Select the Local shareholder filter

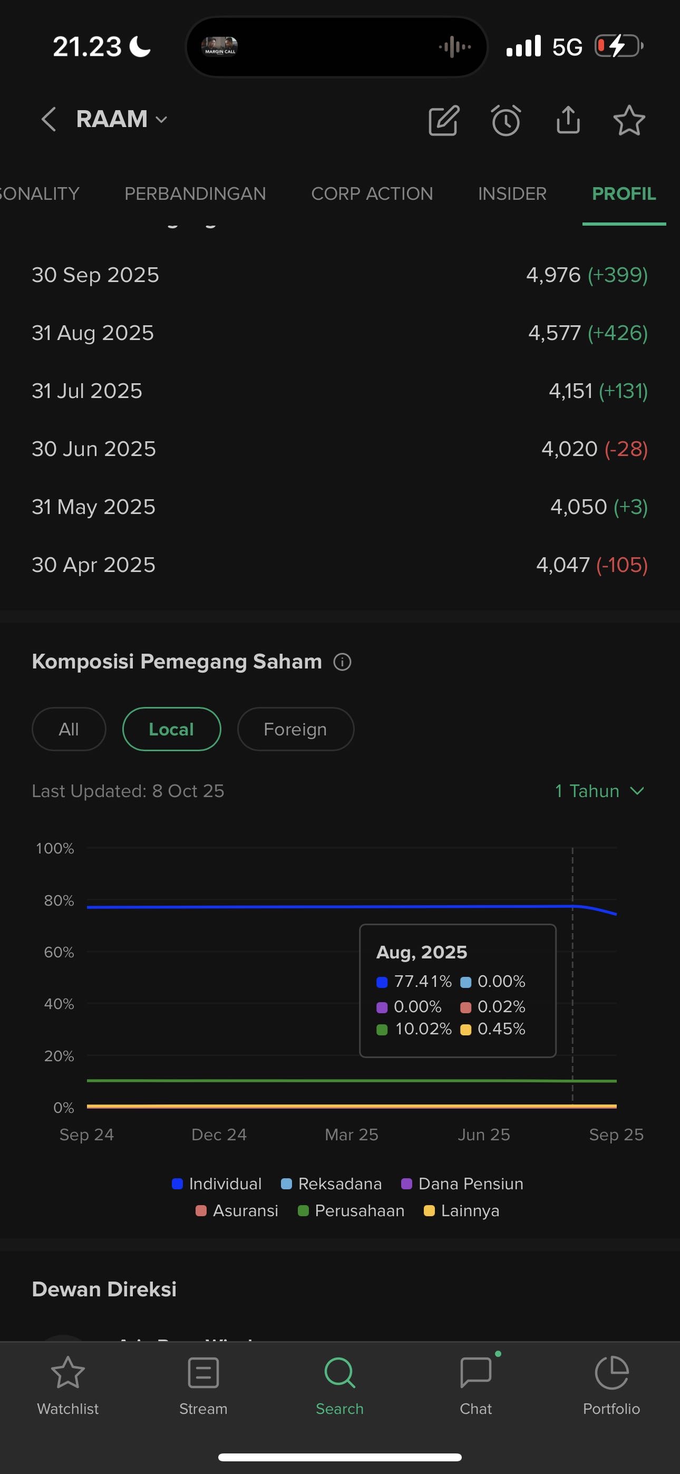pyautogui.click(x=171, y=729)
